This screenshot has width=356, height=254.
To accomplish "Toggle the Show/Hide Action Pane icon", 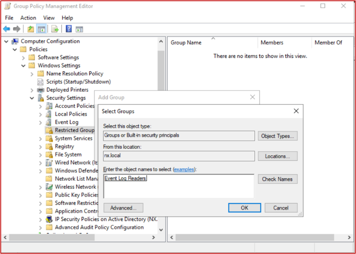I will pos(79,29).
